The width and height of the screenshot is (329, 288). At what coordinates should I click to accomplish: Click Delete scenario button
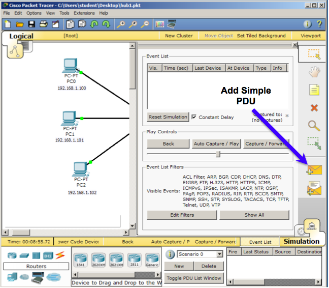(209, 266)
